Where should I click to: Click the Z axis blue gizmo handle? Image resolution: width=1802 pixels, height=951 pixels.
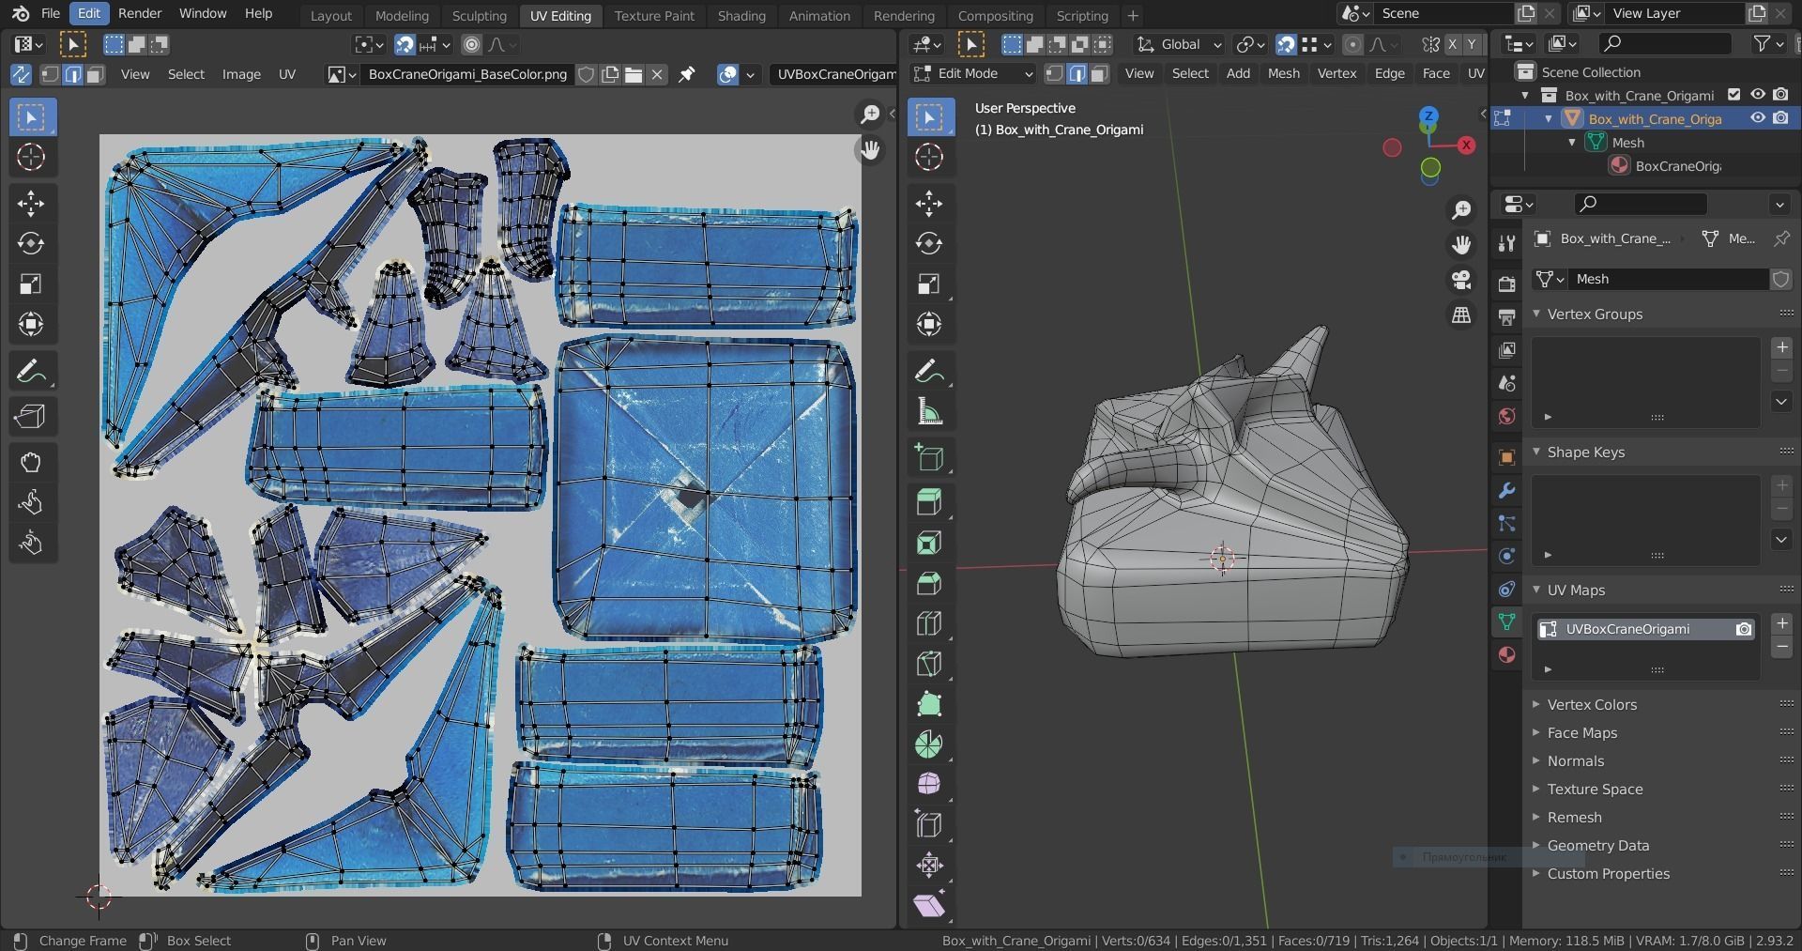click(1428, 116)
